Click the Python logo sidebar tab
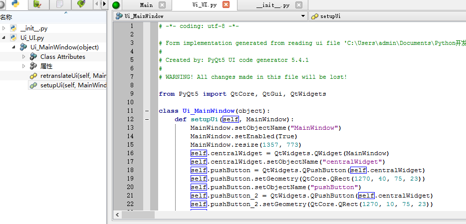Screen dimensions: 466x224 (x=15, y=4)
